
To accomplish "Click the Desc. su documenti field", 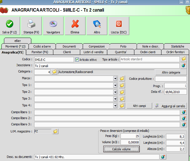I will point(97,157).
